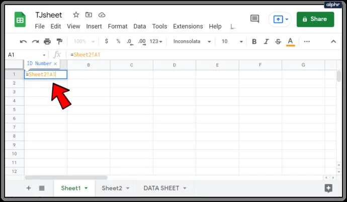Open the Inconsolata font dropdown
Viewport: 347px width, 202px height.
pyautogui.click(x=192, y=42)
